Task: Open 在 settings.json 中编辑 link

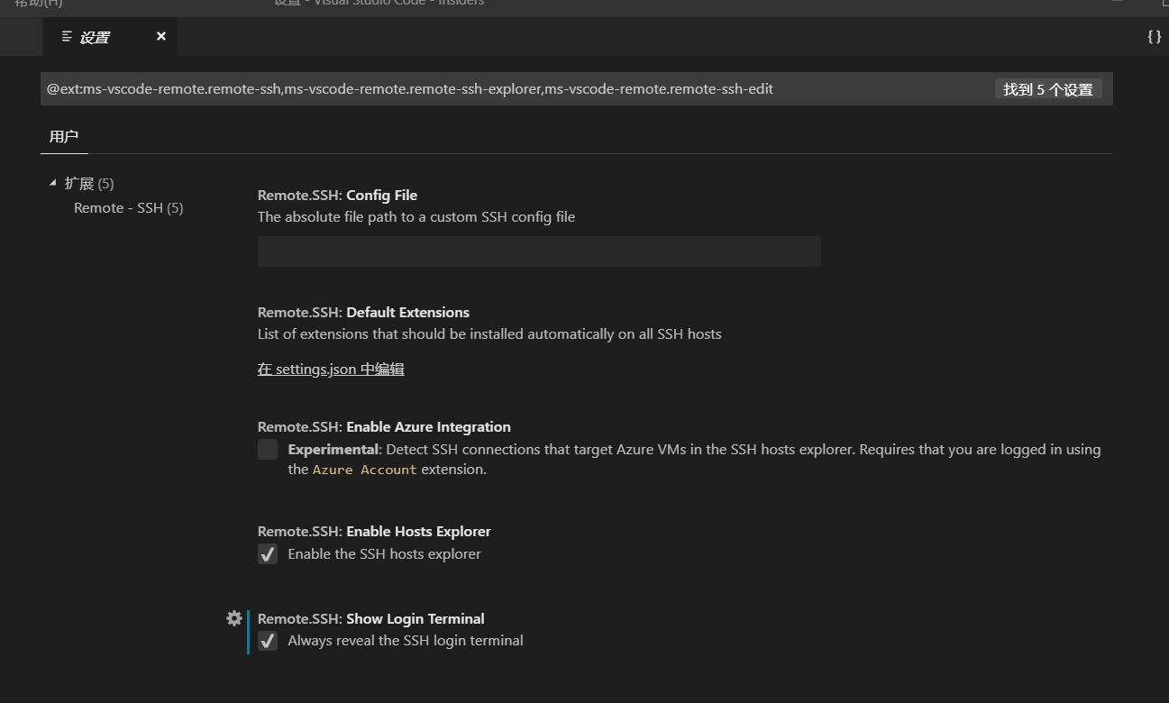Action: (331, 369)
